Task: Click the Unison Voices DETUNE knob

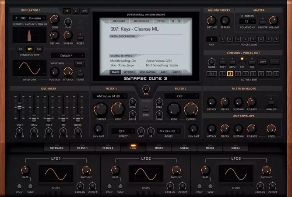Action: pos(211,21)
